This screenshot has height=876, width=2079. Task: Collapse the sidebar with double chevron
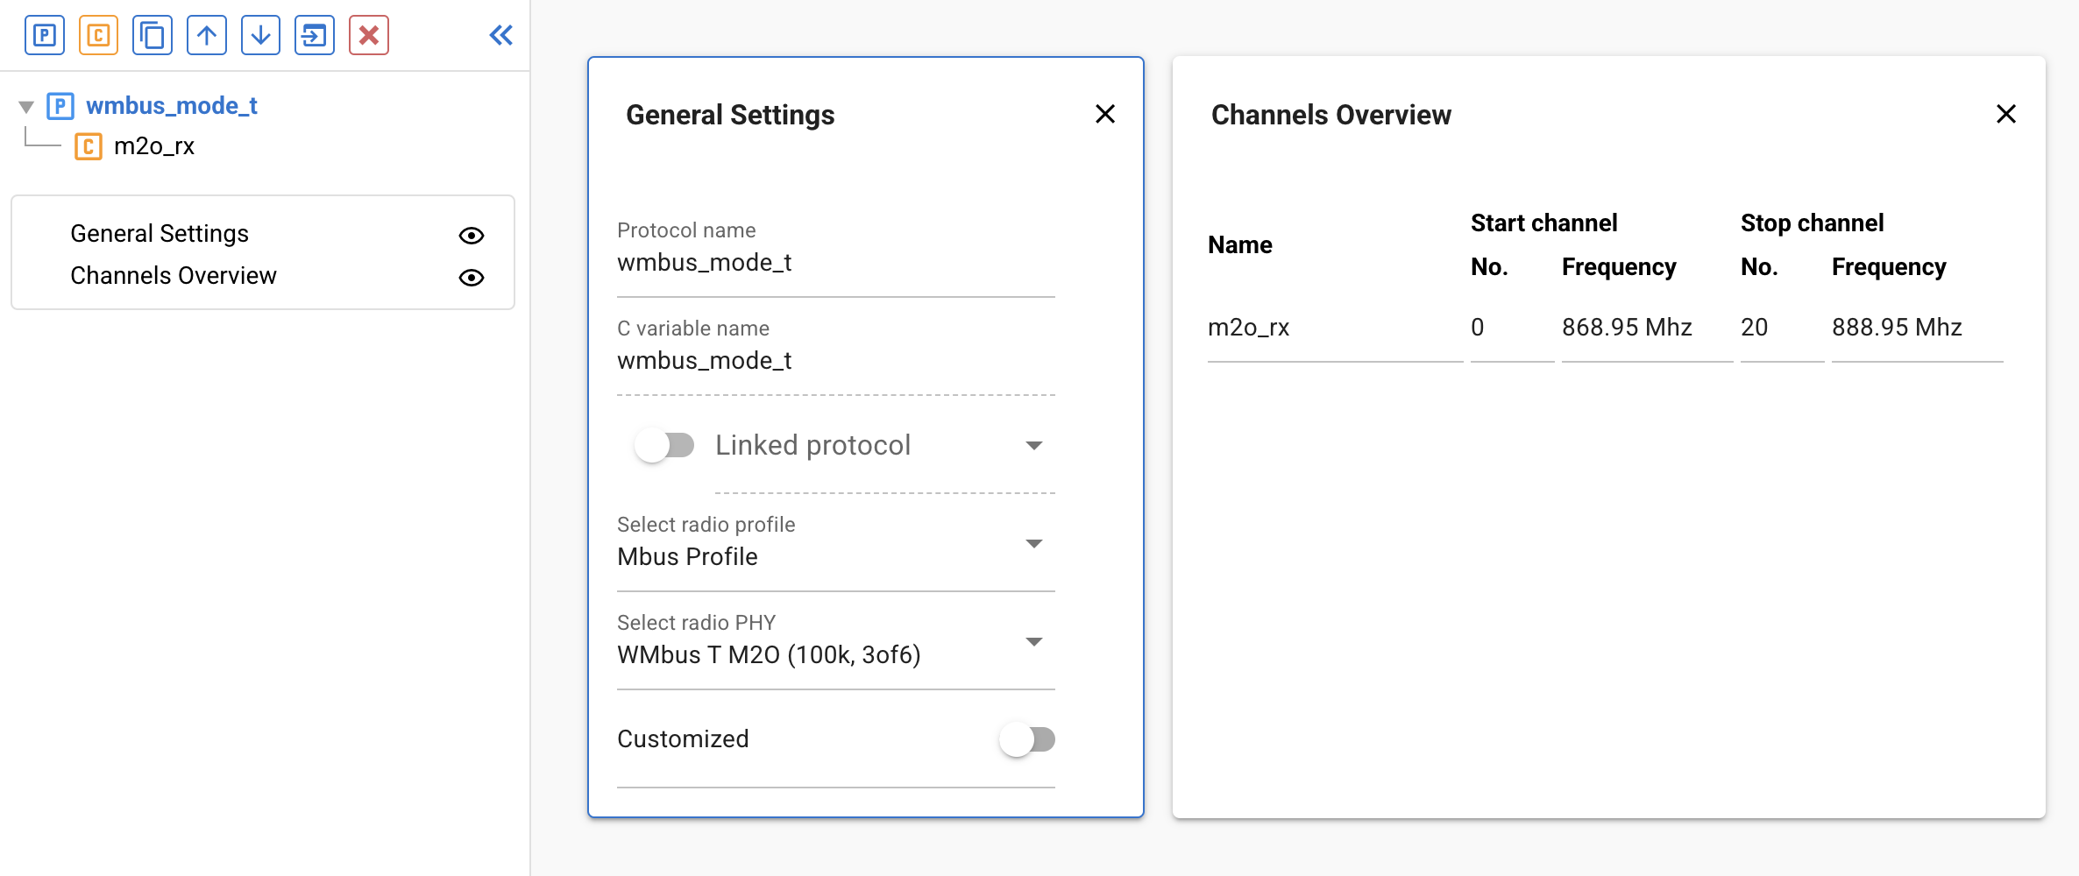(501, 35)
